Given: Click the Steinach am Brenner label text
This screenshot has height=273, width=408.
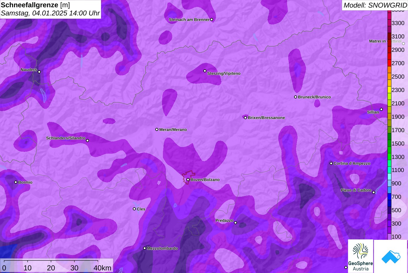Looking at the screenshot, I should (x=189, y=19).
